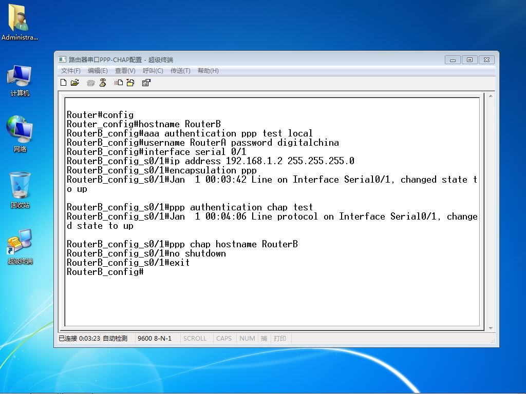Open the 帮助(H) menu
Viewport: 526px width, 394px height.
[x=208, y=71]
